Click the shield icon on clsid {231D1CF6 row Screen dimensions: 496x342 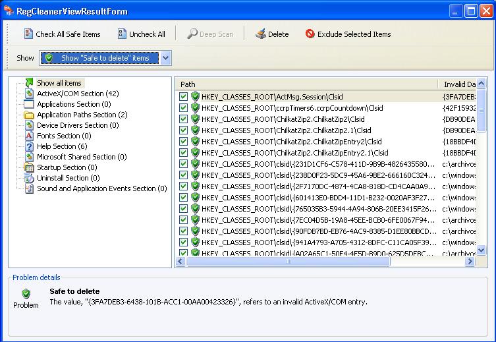tap(195, 164)
